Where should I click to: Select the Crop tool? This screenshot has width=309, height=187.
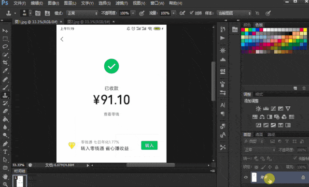pyautogui.click(x=5, y=63)
